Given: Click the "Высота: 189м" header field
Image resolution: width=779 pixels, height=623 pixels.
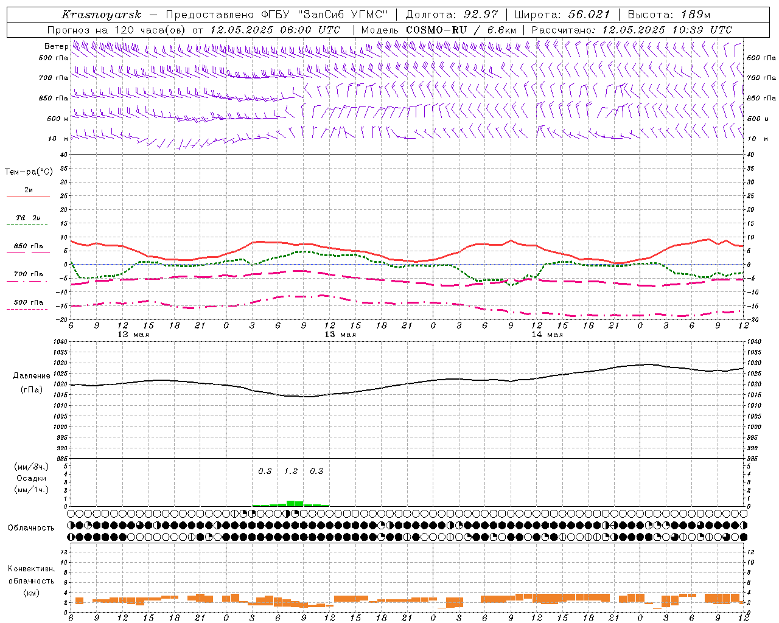Looking at the screenshot, I should point(669,15).
